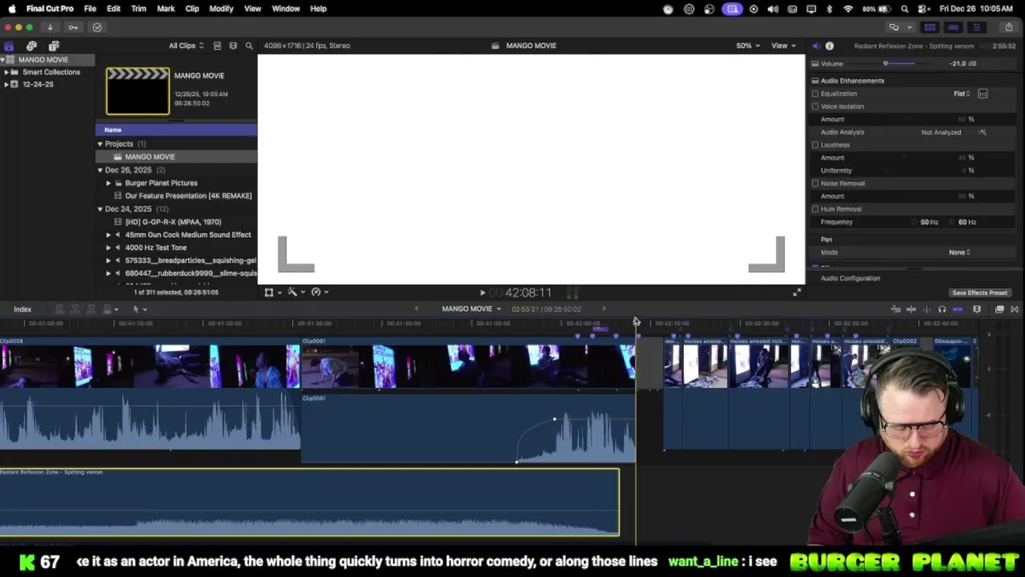1025x577 pixels.
Task: Select the MANGO MOVIE project thumbnail
Action: (138, 91)
